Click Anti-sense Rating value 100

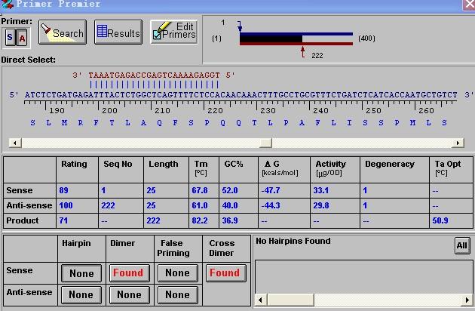tap(66, 206)
